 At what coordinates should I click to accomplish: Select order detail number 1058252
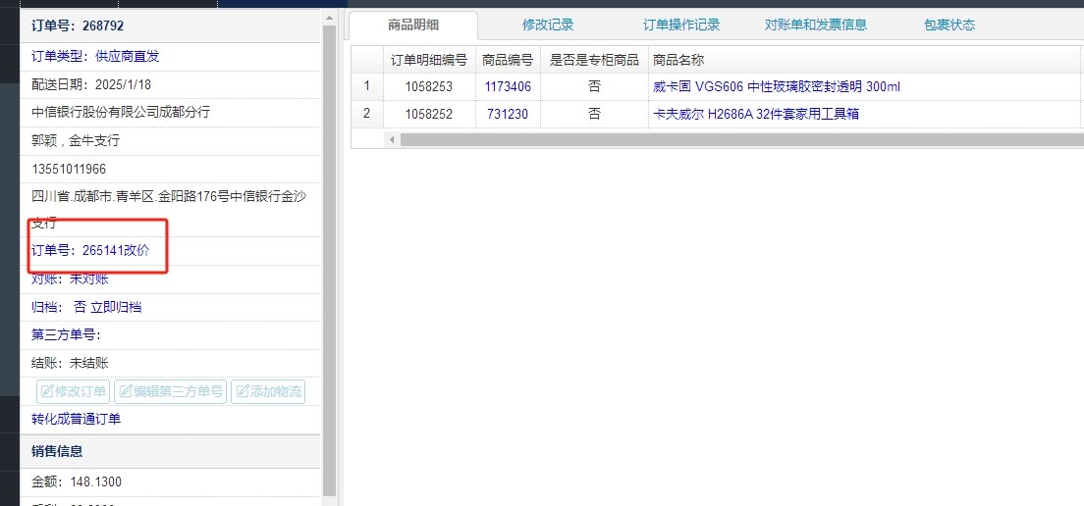pos(429,114)
